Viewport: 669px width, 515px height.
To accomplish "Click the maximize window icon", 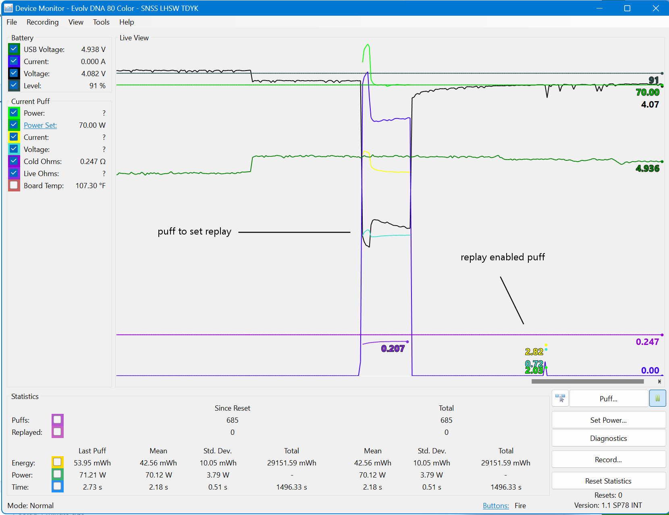I will (x=627, y=8).
